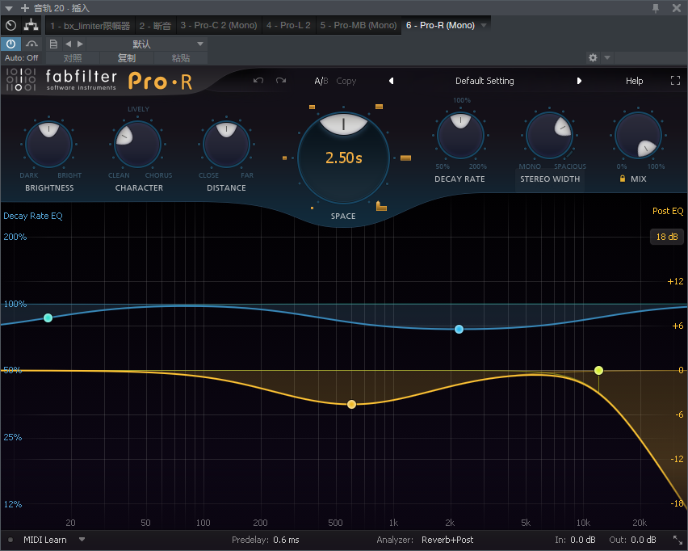Select the teal Decay Rate EQ band point
This screenshot has height=551, width=688.
[x=48, y=318]
